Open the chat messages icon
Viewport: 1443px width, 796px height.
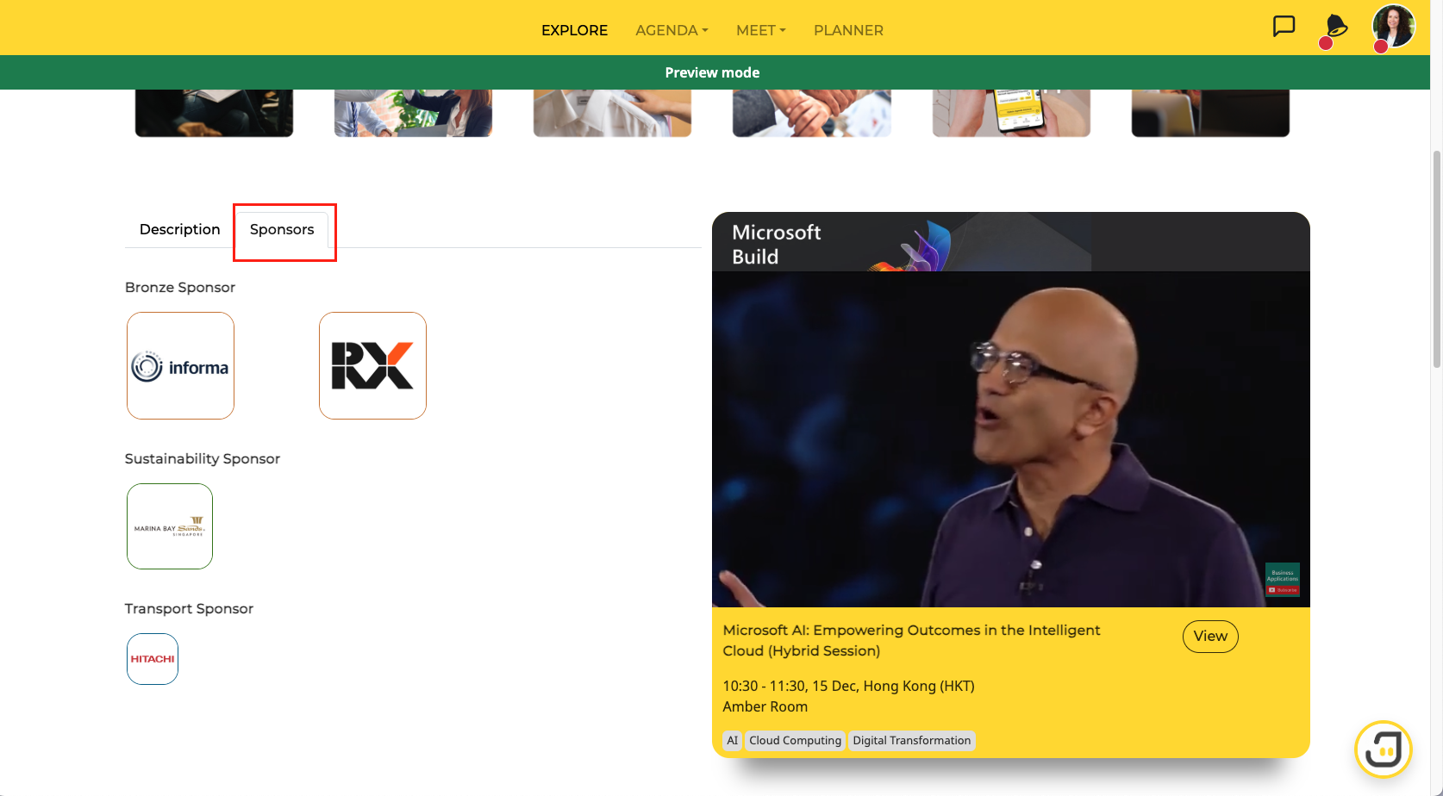[1284, 27]
